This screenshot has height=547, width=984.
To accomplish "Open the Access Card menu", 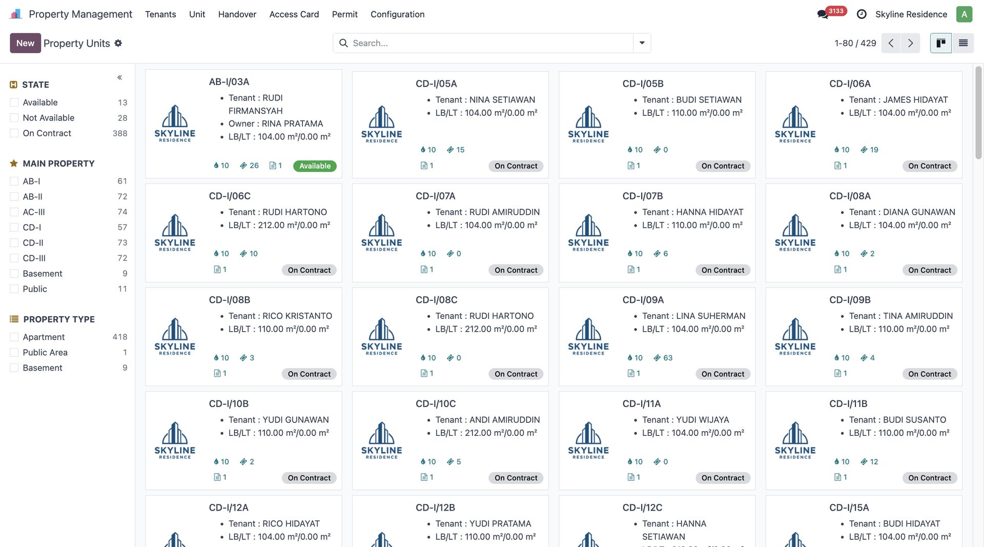I will [x=294, y=14].
